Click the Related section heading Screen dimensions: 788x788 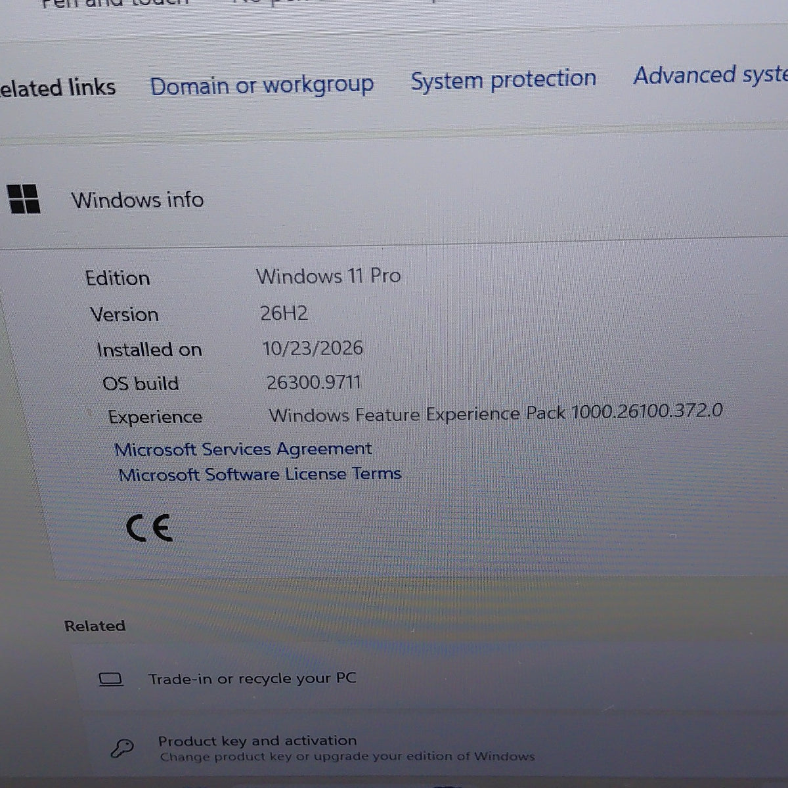[95, 626]
